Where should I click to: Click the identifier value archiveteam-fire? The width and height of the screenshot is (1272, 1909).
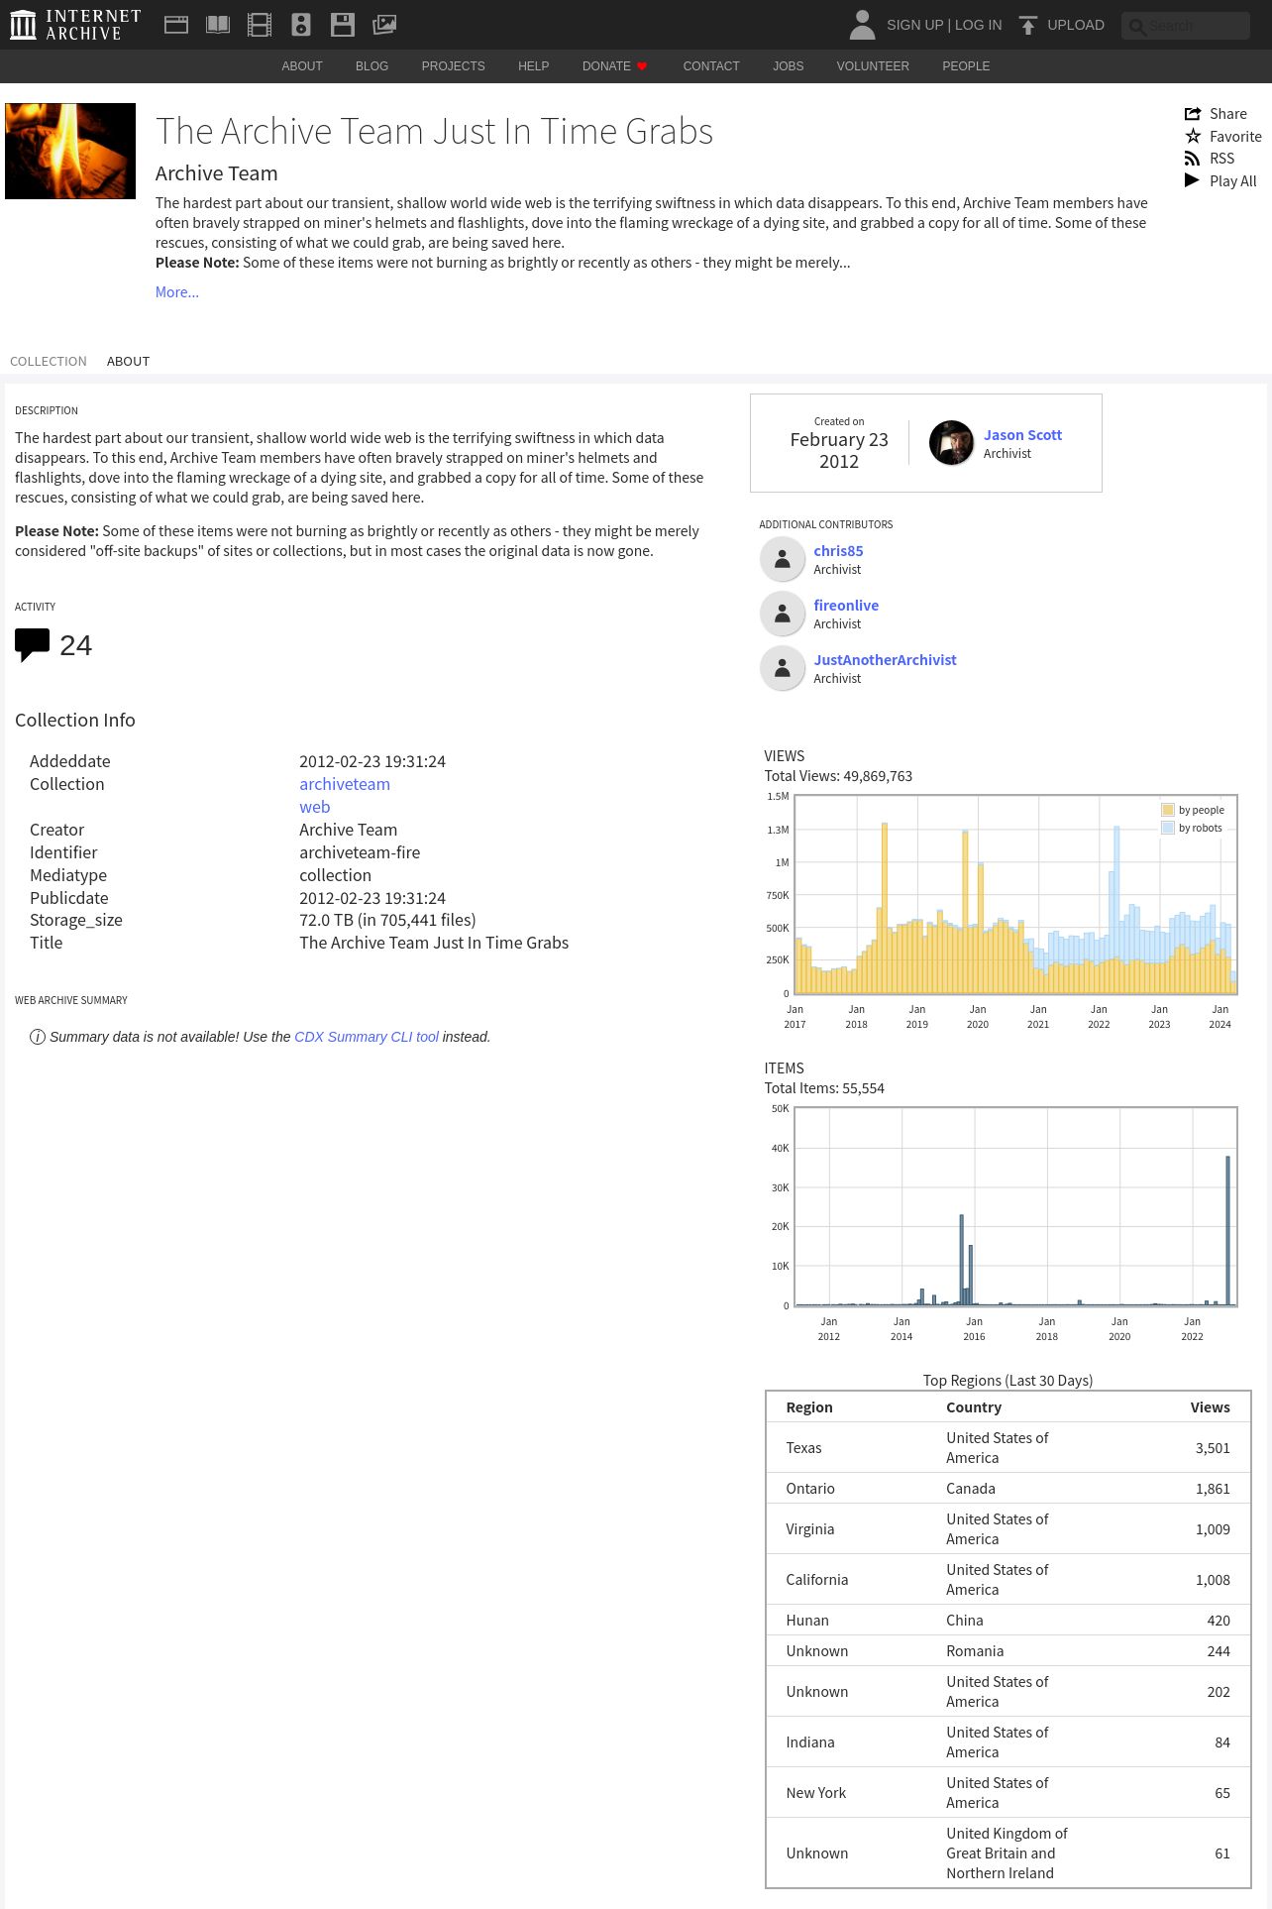tap(360, 852)
